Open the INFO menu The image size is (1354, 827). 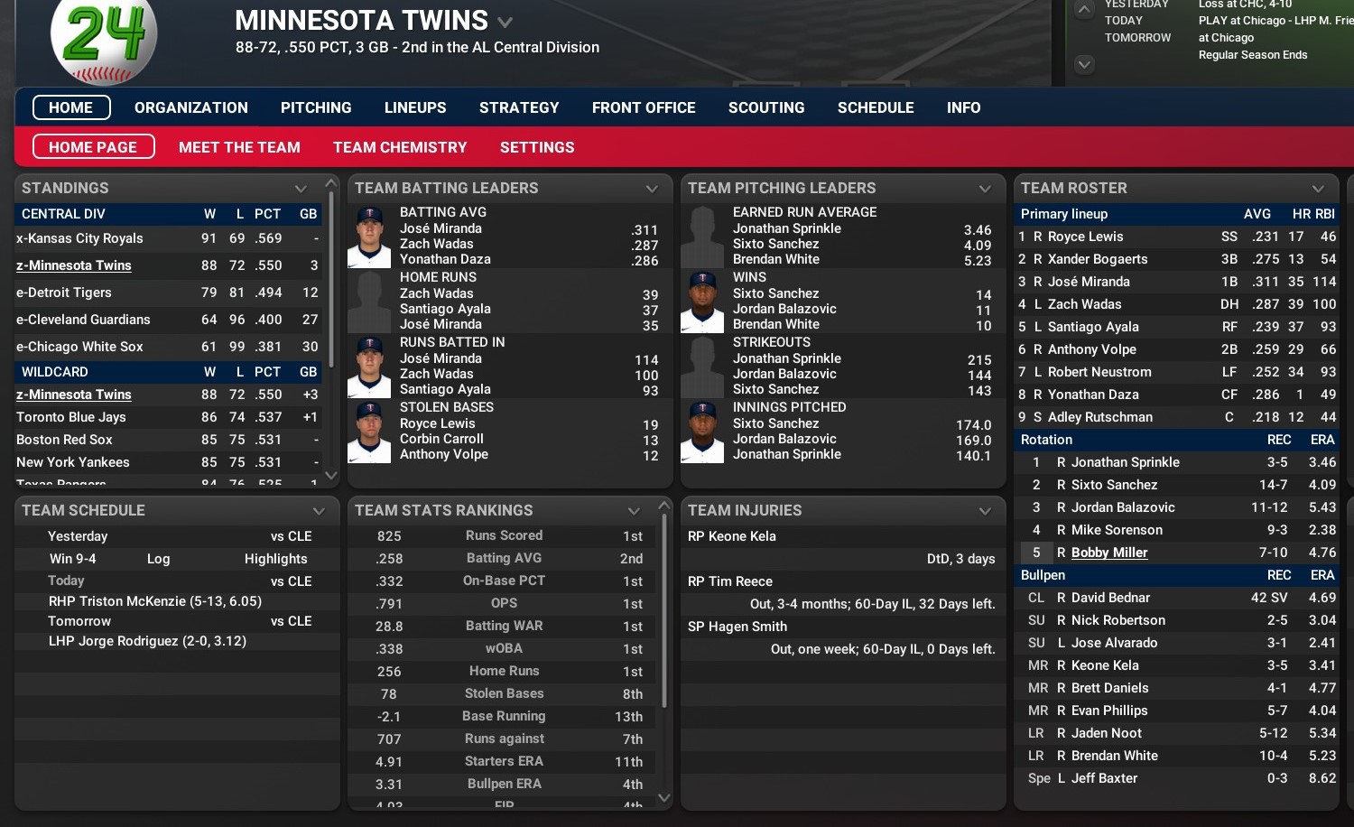[963, 107]
